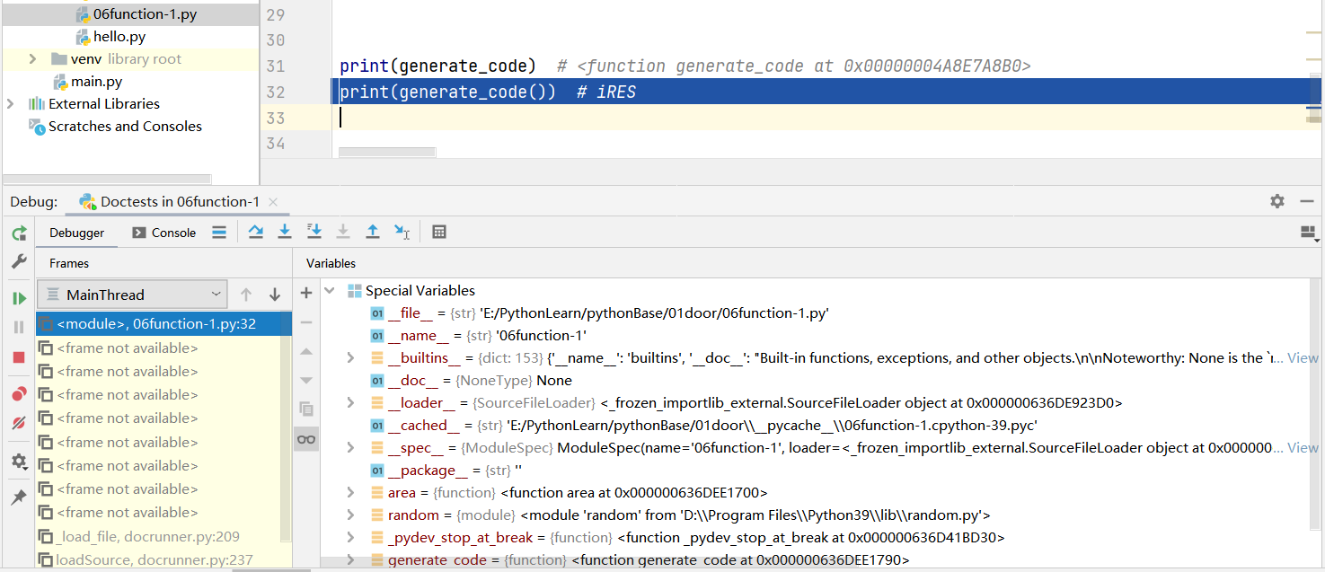Open Evaluate Expression calculator icon

(x=439, y=232)
